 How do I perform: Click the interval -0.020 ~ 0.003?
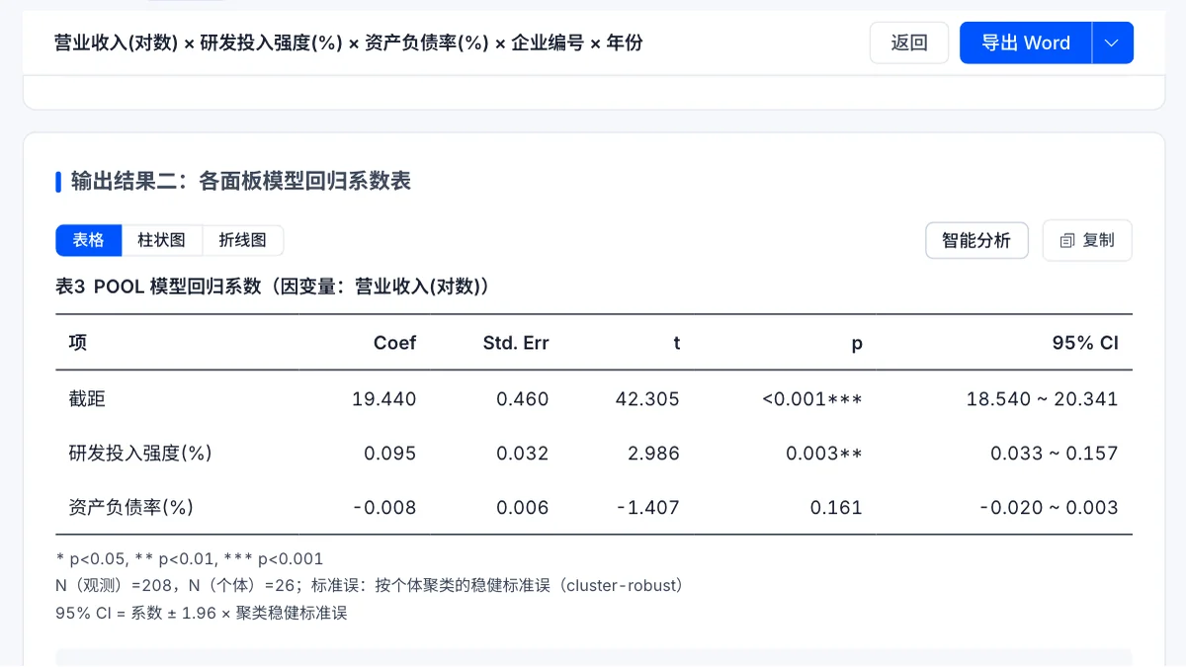[1049, 508]
